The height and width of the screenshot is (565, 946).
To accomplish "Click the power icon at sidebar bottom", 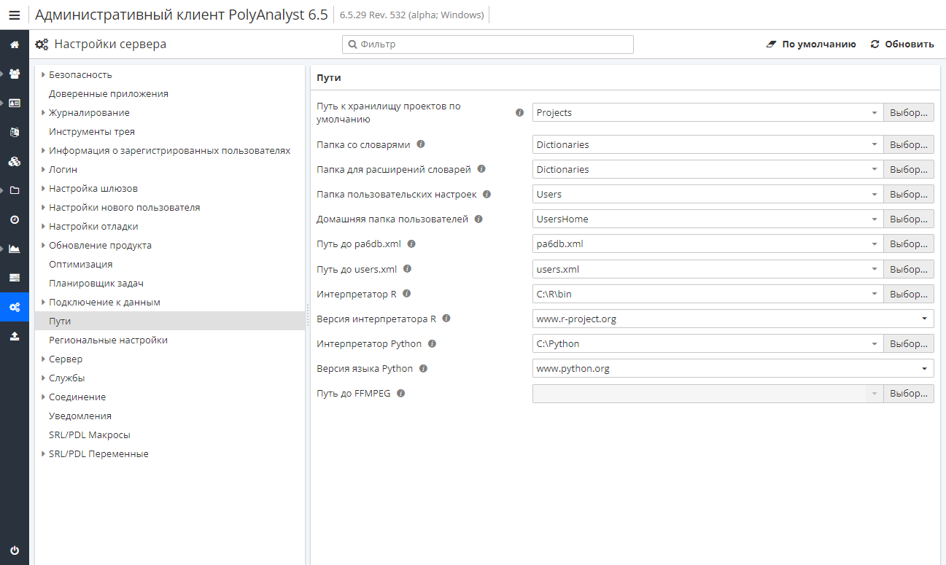I will (x=14, y=550).
